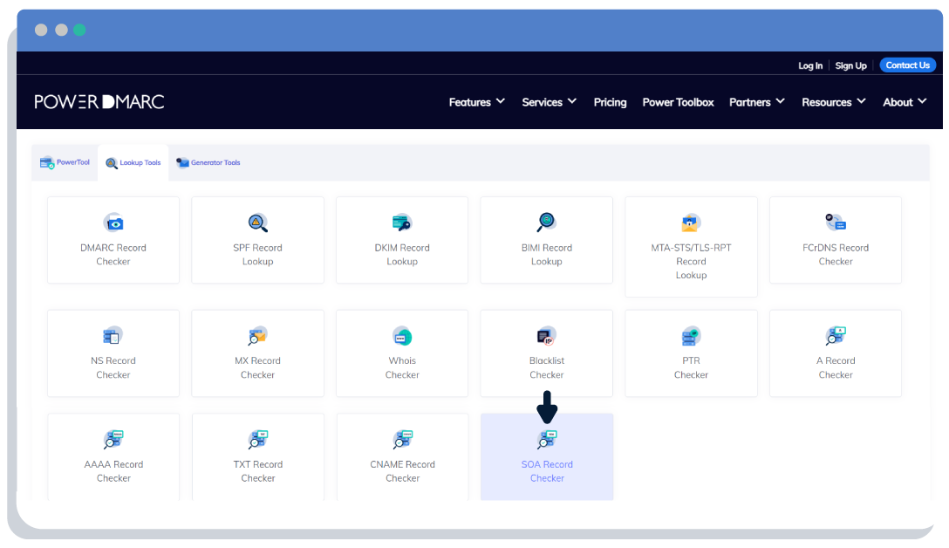
Task: Switch to the Generator Tools tab
Action: click(x=208, y=162)
